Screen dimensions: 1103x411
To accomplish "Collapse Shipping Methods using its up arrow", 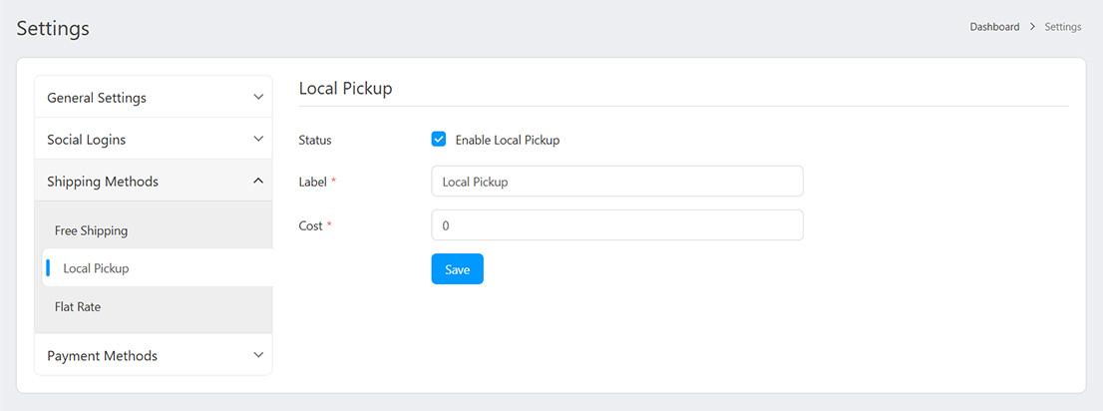I will point(258,182).
